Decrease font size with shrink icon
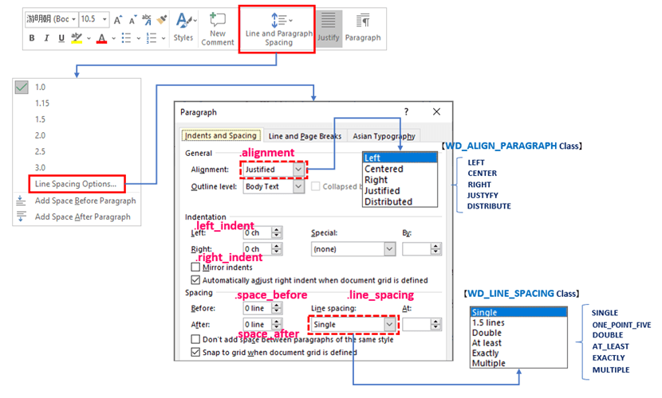Screen dimensions: 662x398 (x=132, y=20)
